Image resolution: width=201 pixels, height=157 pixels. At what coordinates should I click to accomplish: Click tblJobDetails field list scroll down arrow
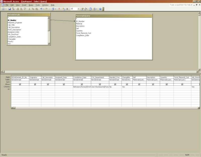click(x=49, y=43)
